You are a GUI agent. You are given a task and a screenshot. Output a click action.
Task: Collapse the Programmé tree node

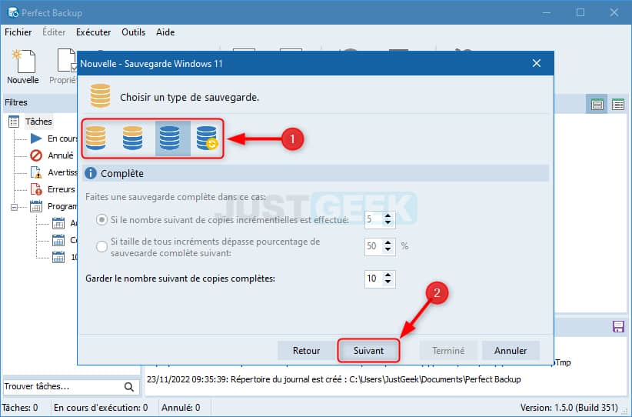tap(14, 207)
